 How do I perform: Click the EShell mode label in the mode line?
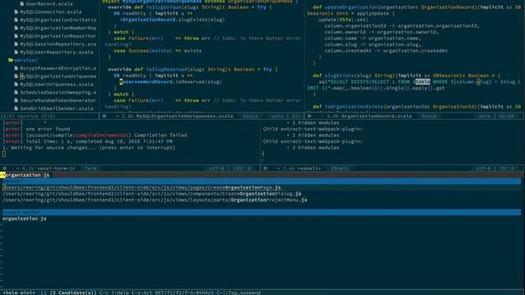(x=339, y=168)
